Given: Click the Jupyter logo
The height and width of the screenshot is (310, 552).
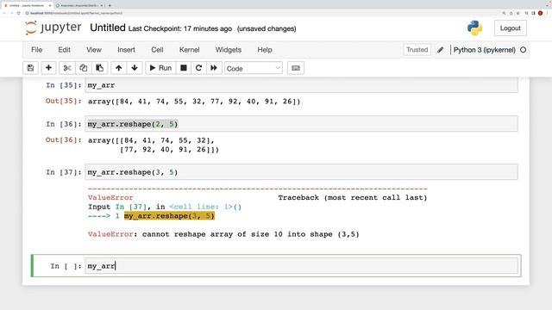Looking at the screenshot, I should click(53, 28).
